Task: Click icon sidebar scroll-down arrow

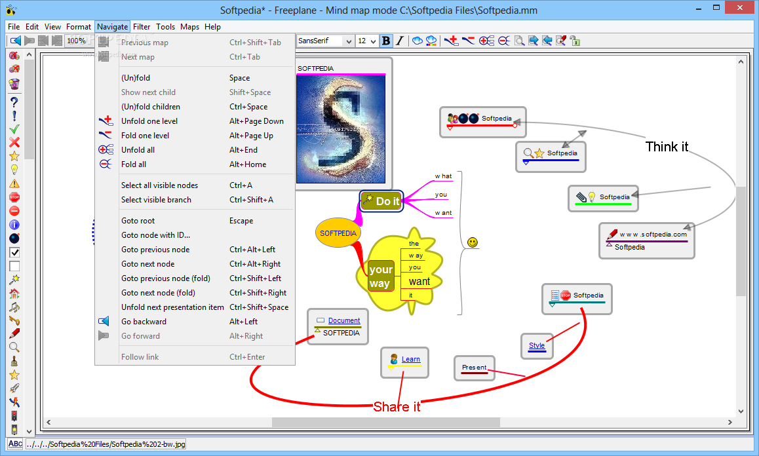Action: point(29,431)
